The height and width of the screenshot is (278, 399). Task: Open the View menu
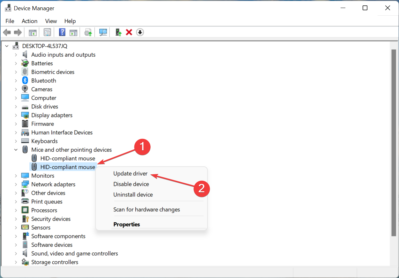[x=51, y=21]
